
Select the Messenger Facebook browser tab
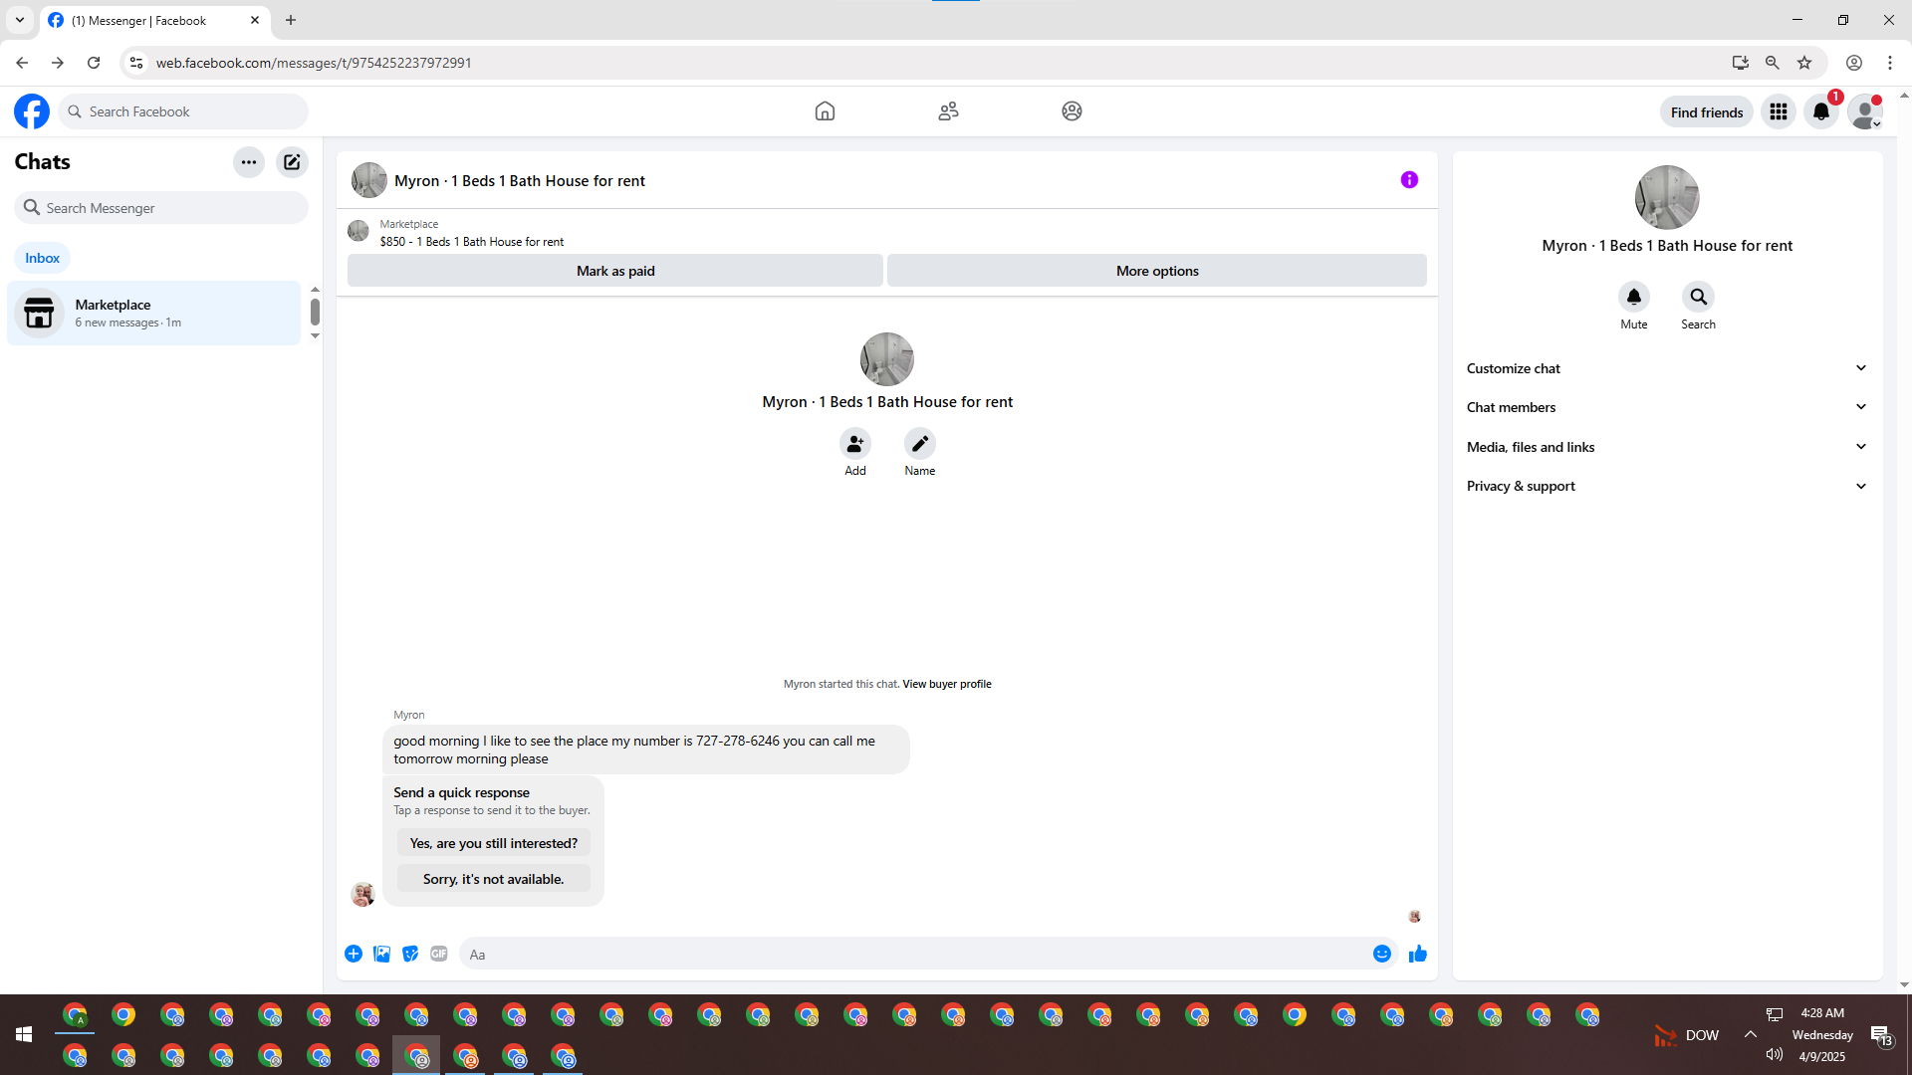pos(154,21)
